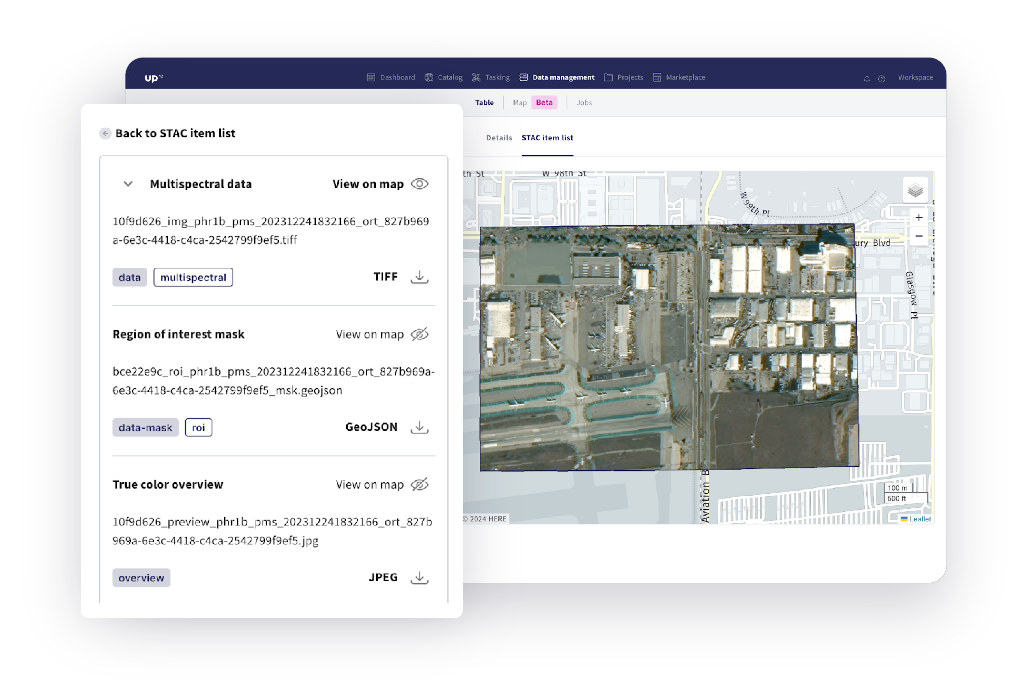The image size is (1028, 699).
Task: Zoom out on the map
Action: click(x=919, y=236)
